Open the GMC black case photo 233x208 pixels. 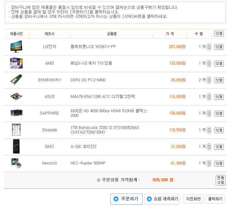point(16,146)
